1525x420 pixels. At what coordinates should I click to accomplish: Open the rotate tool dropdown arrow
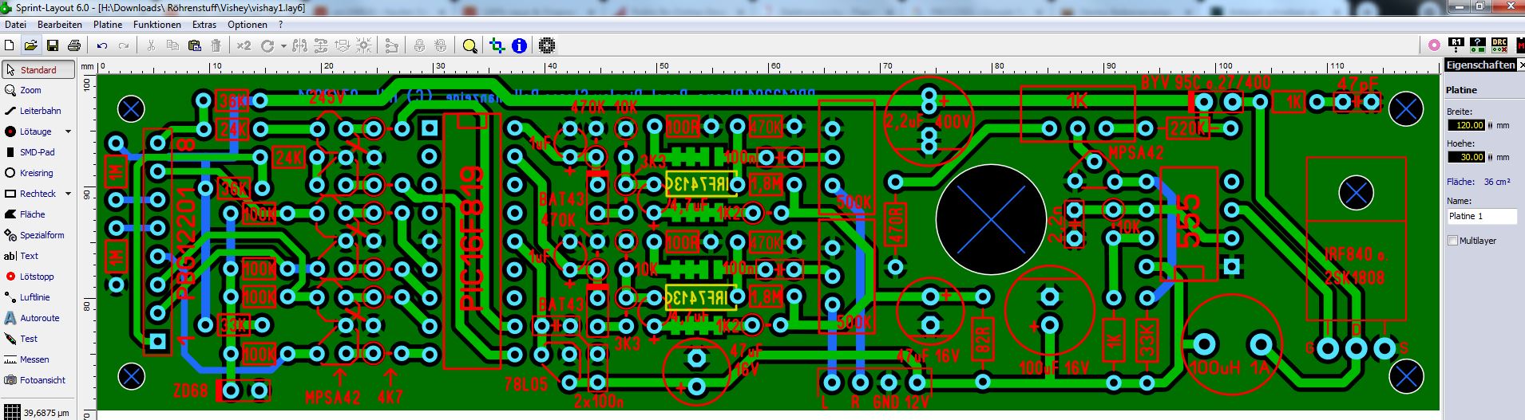283,46
